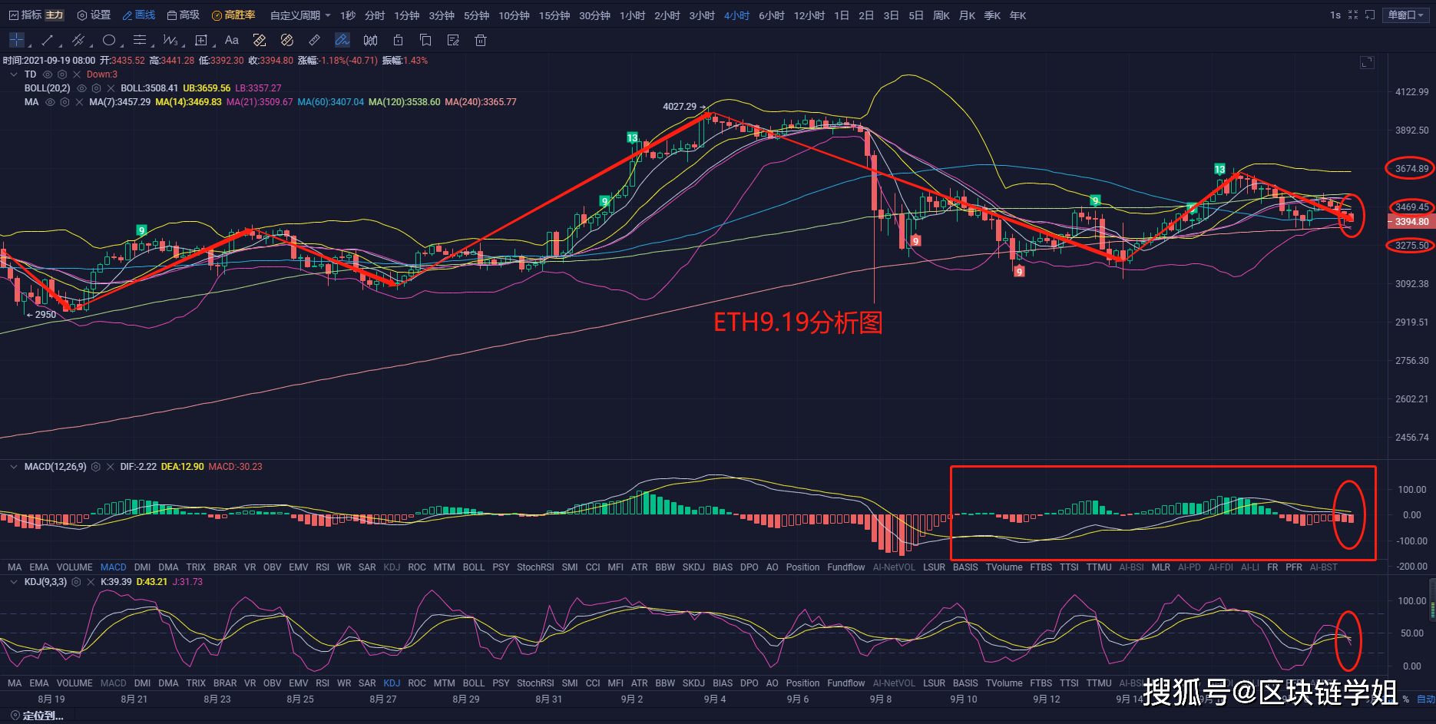Select RSI in MACD panel indicator row

[323, 567]
